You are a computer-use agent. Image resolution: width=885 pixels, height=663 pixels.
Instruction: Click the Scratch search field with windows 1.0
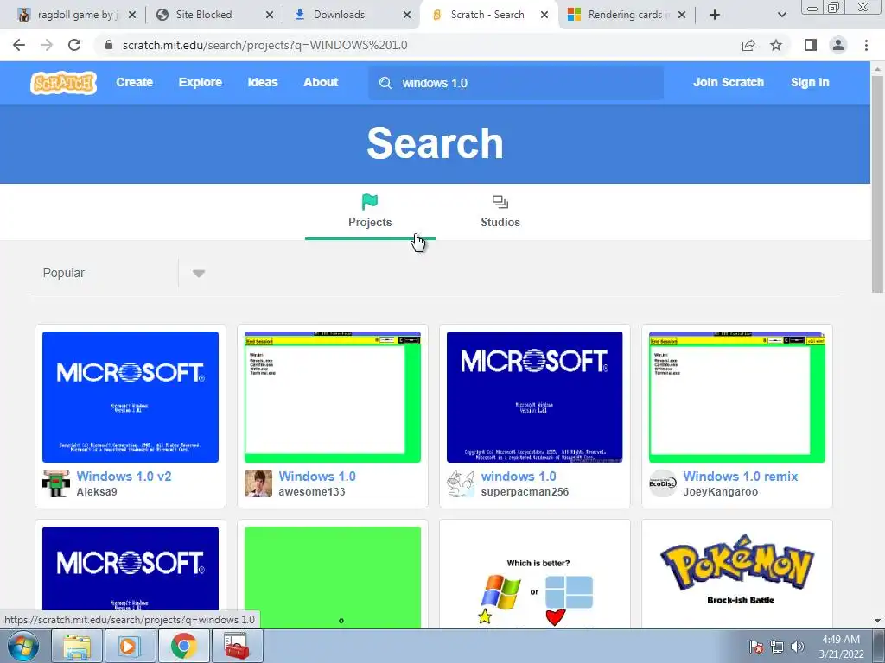[516, 83]
